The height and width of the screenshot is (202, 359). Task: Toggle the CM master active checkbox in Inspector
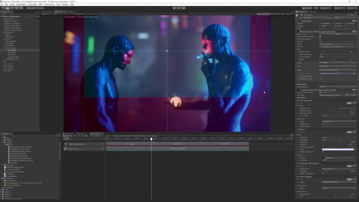tap(302, 15)
